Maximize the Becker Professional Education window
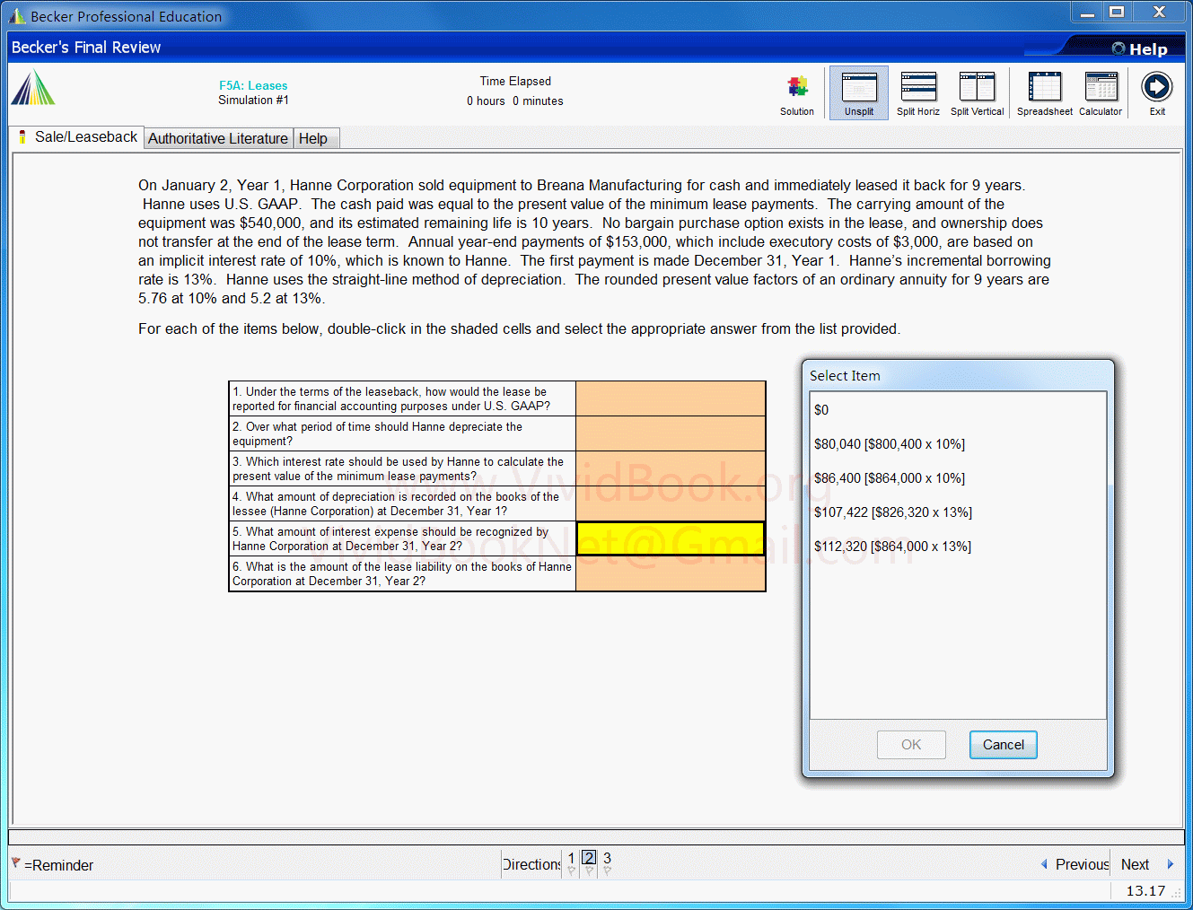 click(1117, 12)
